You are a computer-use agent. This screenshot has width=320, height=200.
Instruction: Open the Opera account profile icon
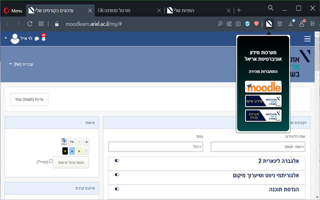point(302,23)
